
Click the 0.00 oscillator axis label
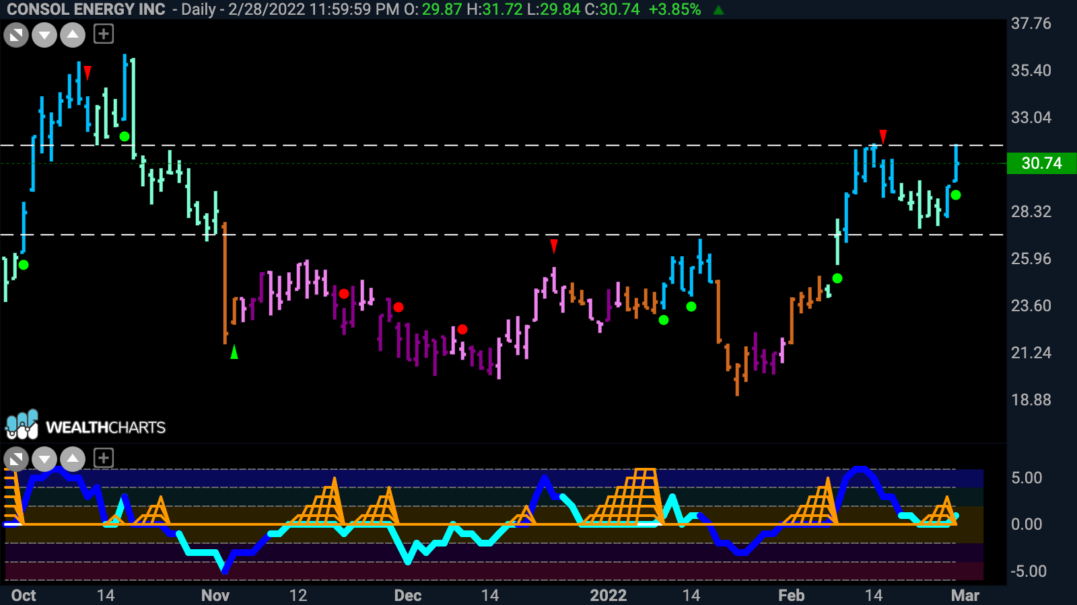(x=1027, y=524)
